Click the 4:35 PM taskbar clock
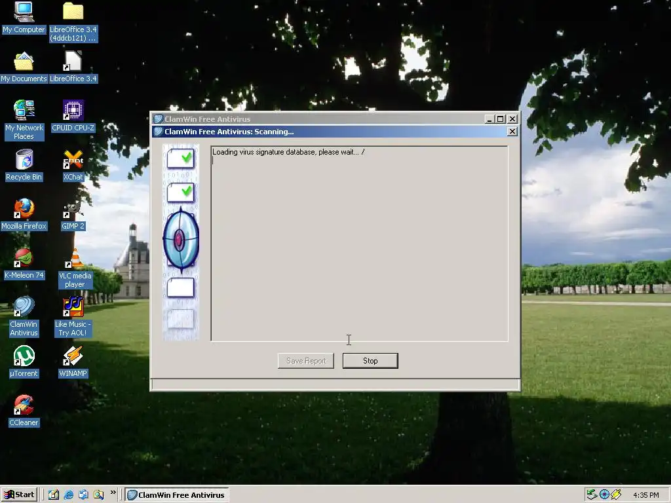 [645, 495]
